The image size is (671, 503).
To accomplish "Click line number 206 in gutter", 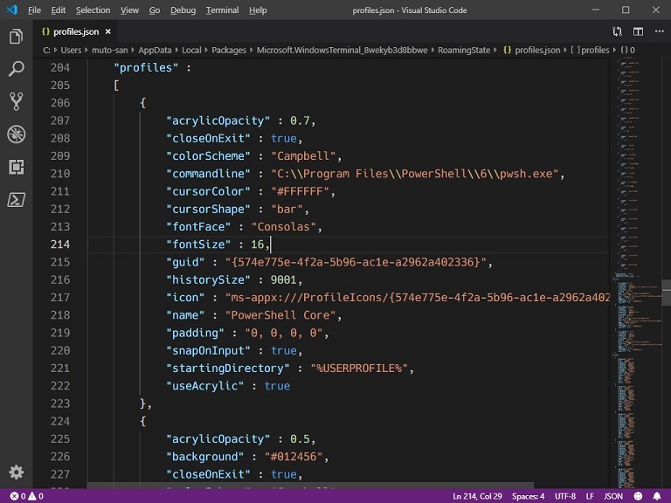I will coord(60,103).
